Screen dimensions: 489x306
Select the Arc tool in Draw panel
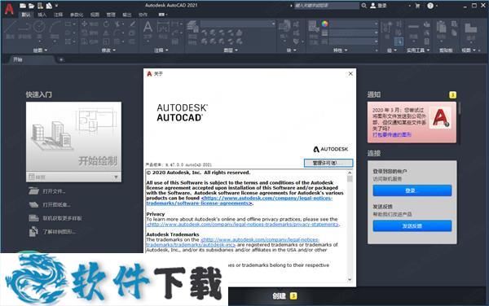click(55, 30)
